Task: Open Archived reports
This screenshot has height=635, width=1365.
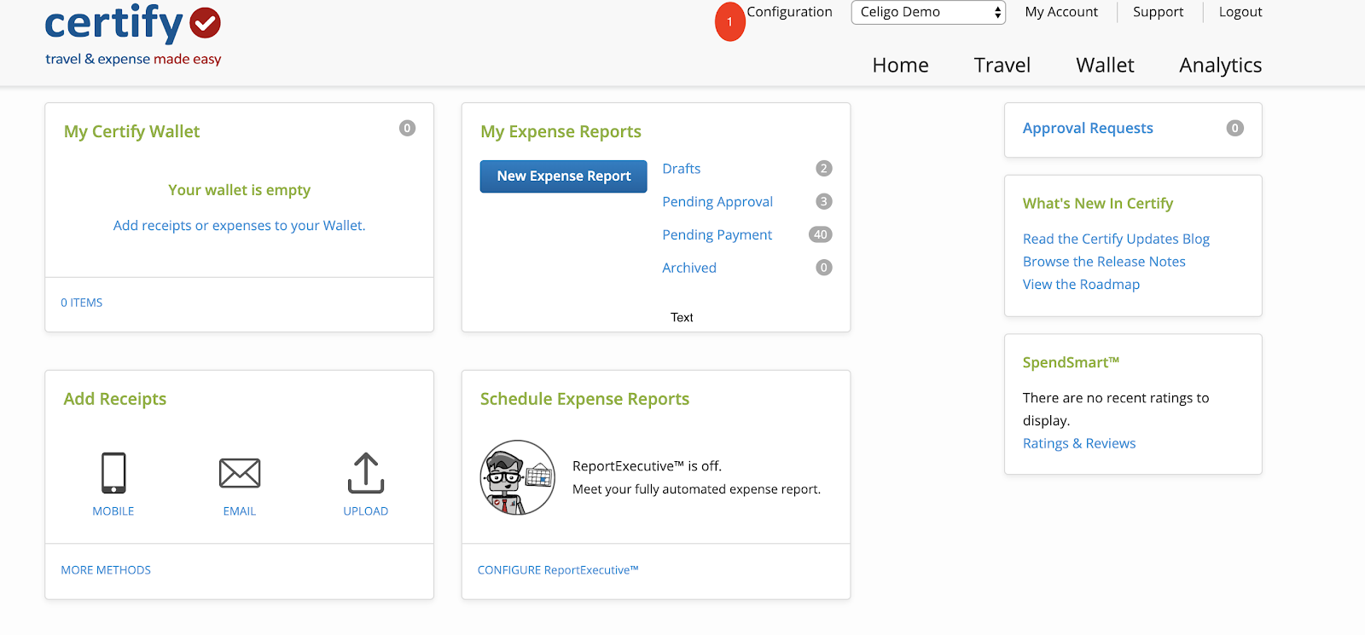Action: click(689, 268)
